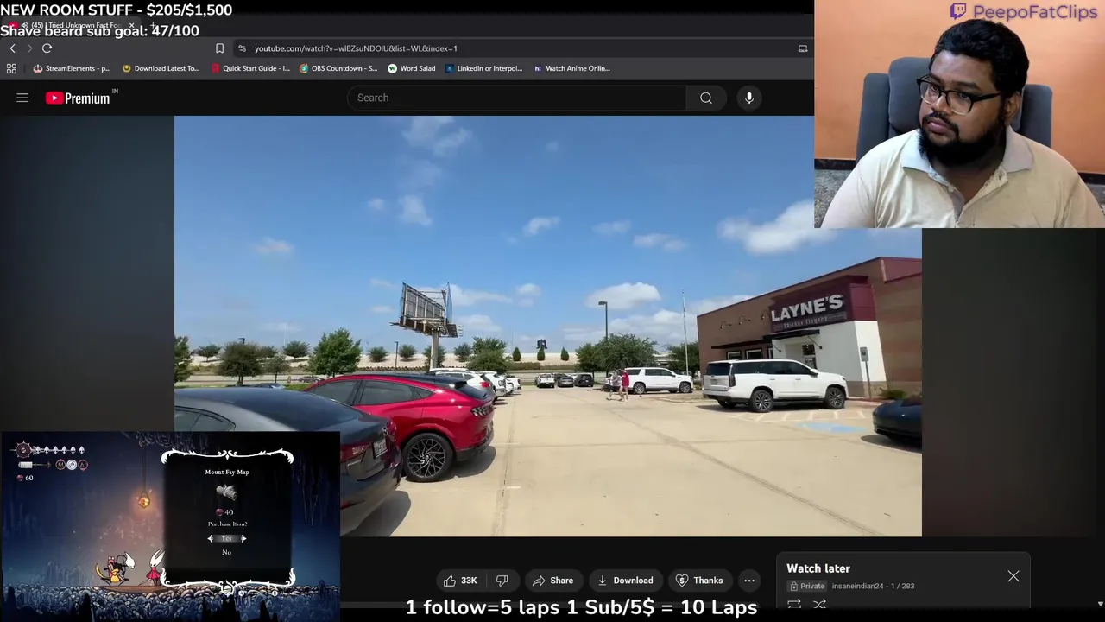Click the Share button
This screenshot has height=622, width=1105.
pyautogui.click(x=552, y=581)
